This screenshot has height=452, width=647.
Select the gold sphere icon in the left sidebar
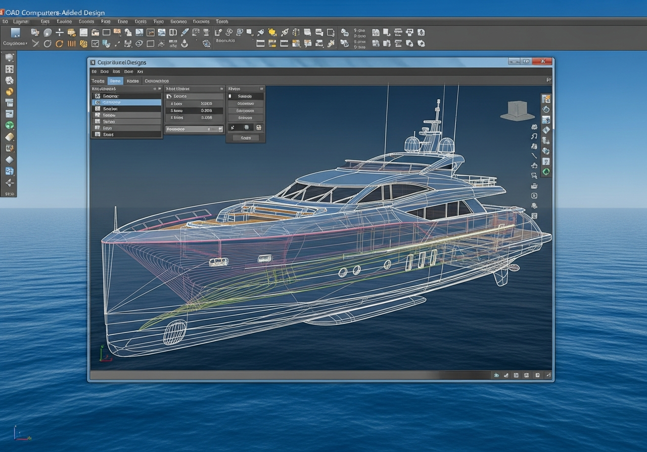9,92
